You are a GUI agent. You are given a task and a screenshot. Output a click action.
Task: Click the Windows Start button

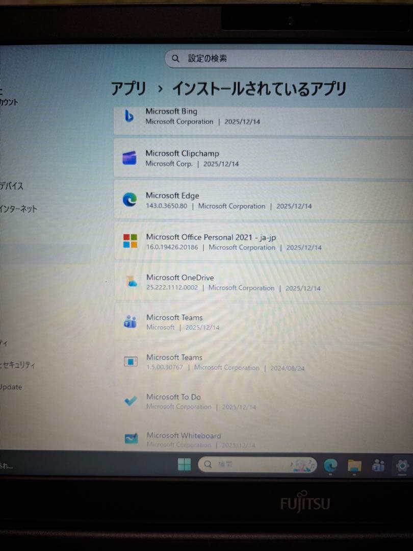coord(185,464)
